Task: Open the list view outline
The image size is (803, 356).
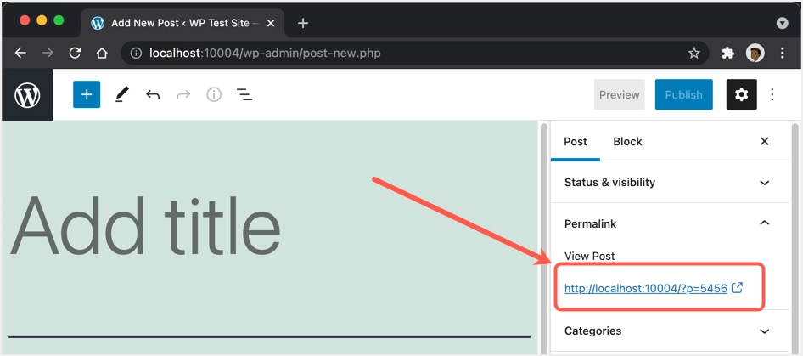Action: point(244,95)
